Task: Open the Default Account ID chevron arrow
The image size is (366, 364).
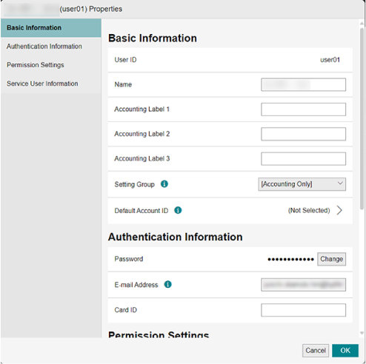Action: [x=339, y=210]
